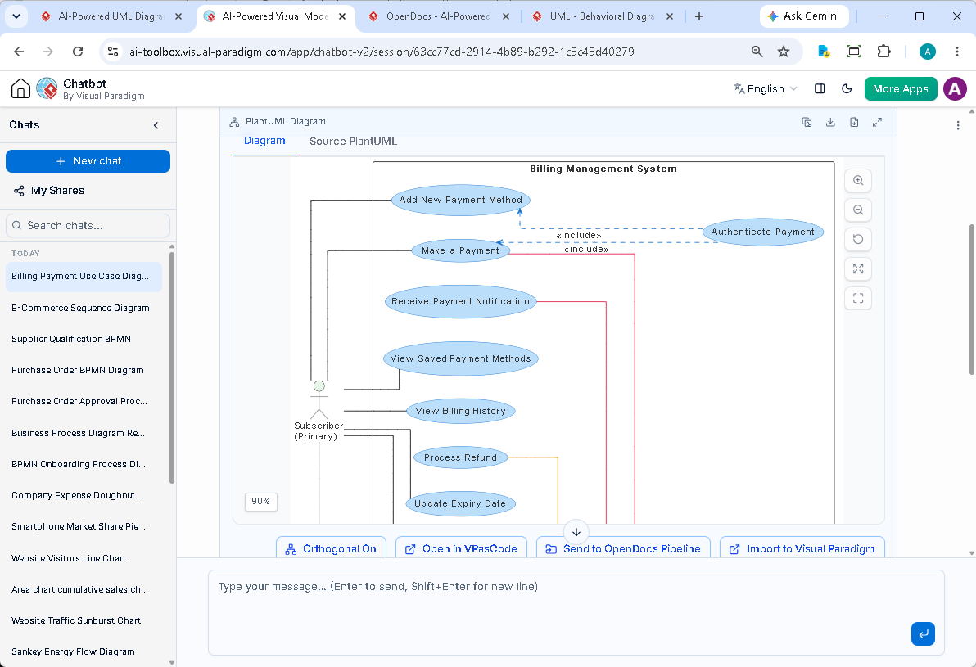This screenshot has width=976, height=667.
Task: Toggle the side panel layout icon
Action: pos(820,89)
